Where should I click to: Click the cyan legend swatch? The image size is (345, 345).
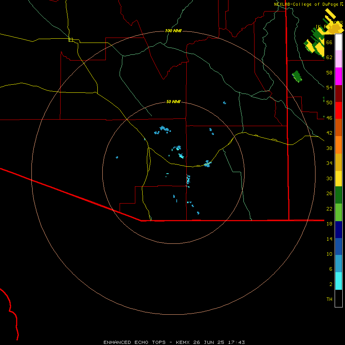(x=338, y=281)
